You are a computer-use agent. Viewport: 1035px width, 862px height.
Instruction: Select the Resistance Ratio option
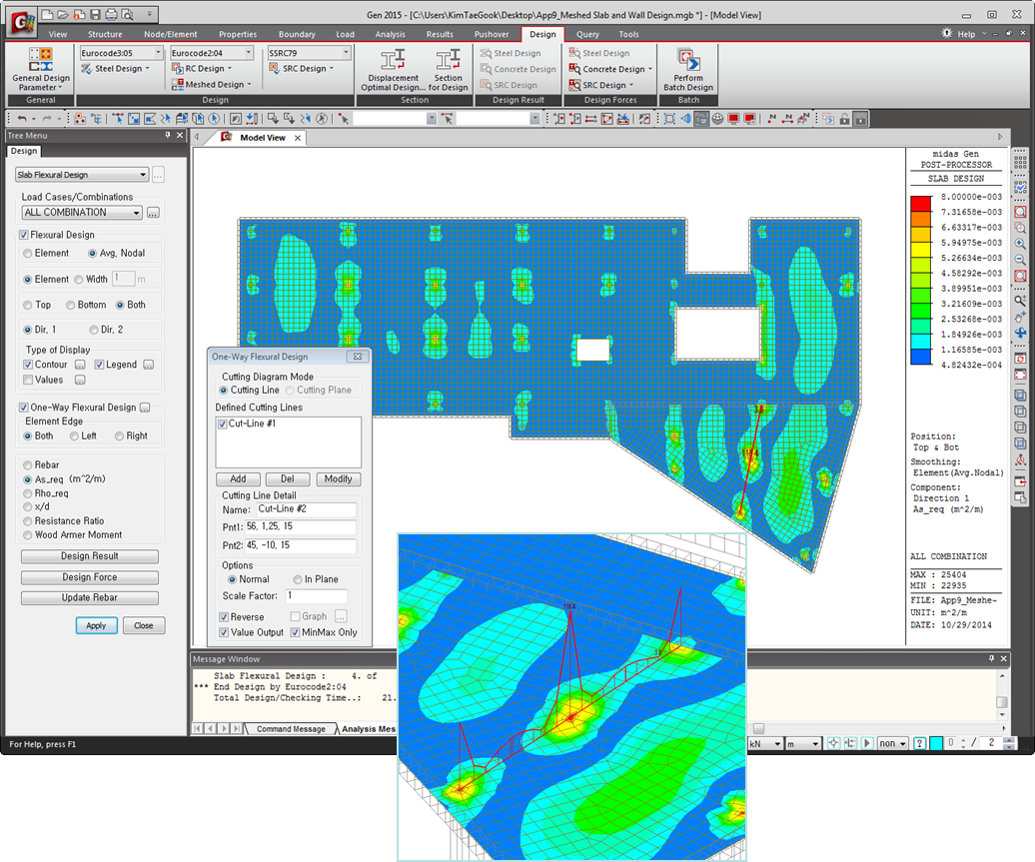pyautogui.click(x=28, y=520)
